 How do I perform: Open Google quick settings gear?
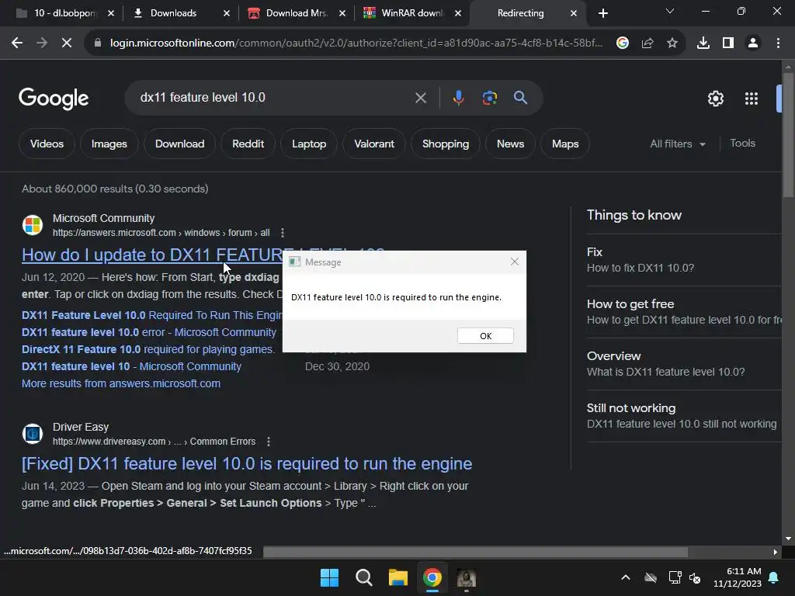pyautogui.click(x=715, y=99)
